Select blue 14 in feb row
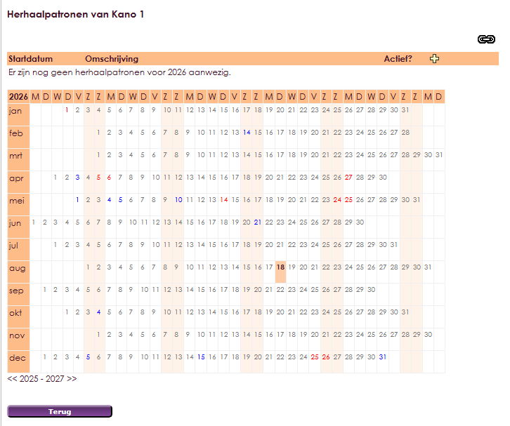This screenshot has width=510, height=426. (247, 133)
